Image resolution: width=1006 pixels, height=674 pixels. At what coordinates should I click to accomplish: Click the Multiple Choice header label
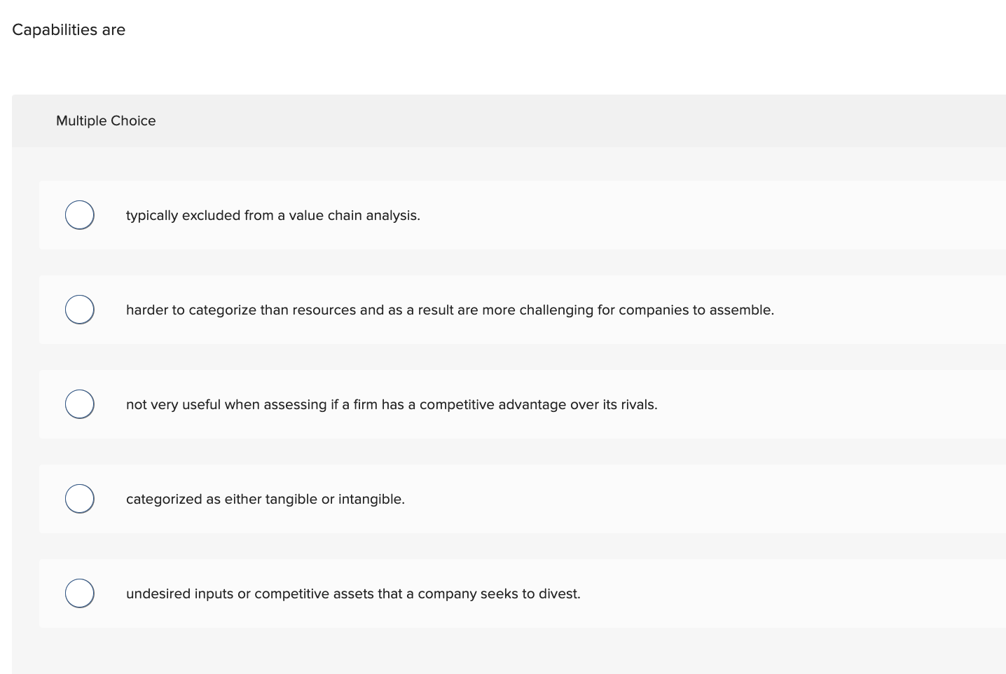tap(106, 121)
